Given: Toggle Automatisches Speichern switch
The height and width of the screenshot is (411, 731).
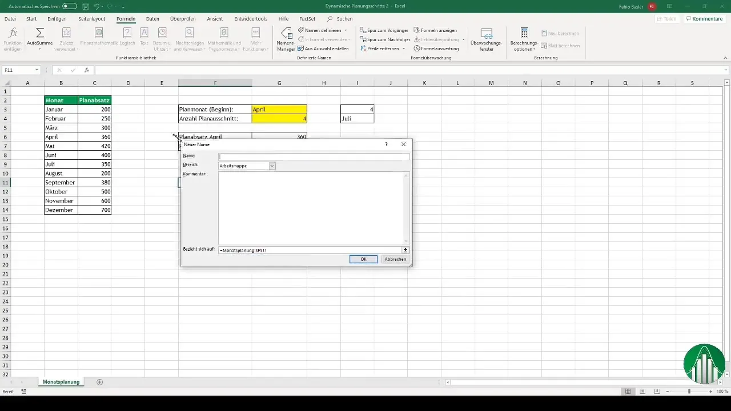Looking at the screenshot, I should (69, 6).
